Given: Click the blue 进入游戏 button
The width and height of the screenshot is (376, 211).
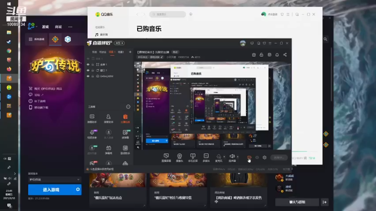Looking at the screenshot, I should [x=51, y=189].
